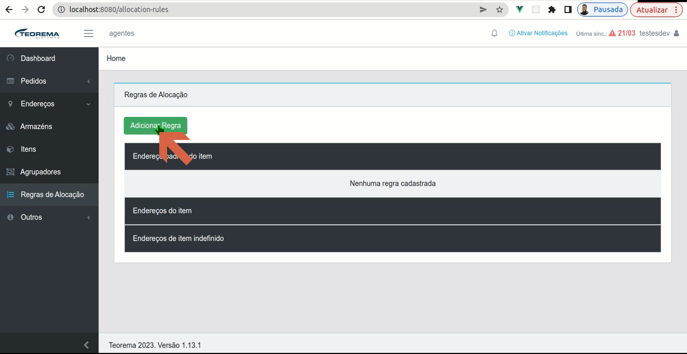Image resolution: width=687 pixels, height=354 pixels.
Task: Toggle the browser side panel icon
Action: (x=568, y=10)
